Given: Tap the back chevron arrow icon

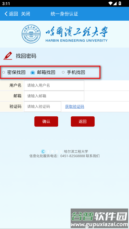Looking at the screenshot, I should [6, 14].
